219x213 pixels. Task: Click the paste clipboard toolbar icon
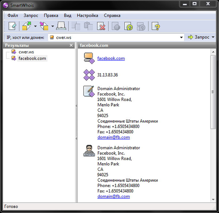pos(88,26)
